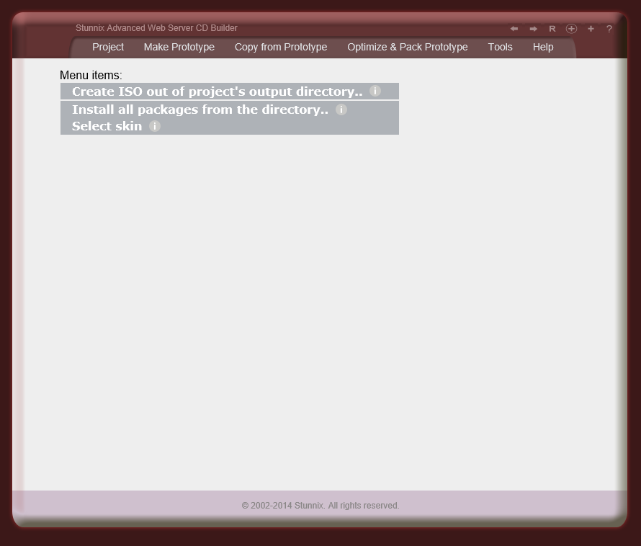Open the Copy from Prototype menu
This screenshot has width=641, height=546.
coord(281,47)
